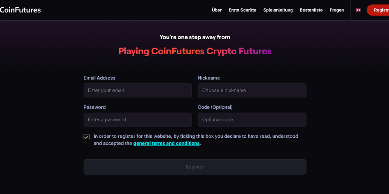This screenshot has height=194, width=389.
Task: Click the wide Register submit button
Action: click(194, 167)
